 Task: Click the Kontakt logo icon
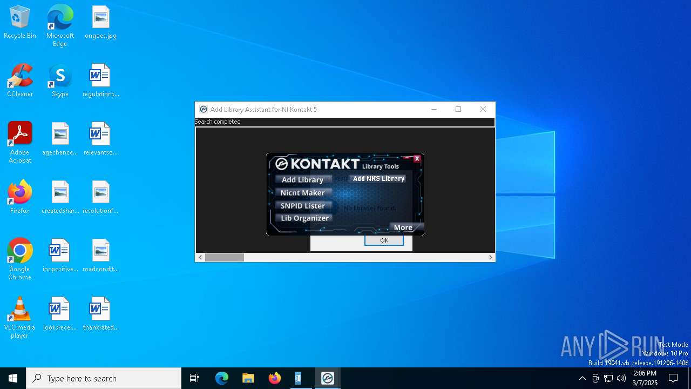pyautogui.click(x=281, y=164)
